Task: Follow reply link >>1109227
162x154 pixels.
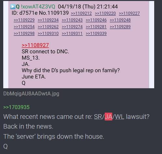Action: 129,13
